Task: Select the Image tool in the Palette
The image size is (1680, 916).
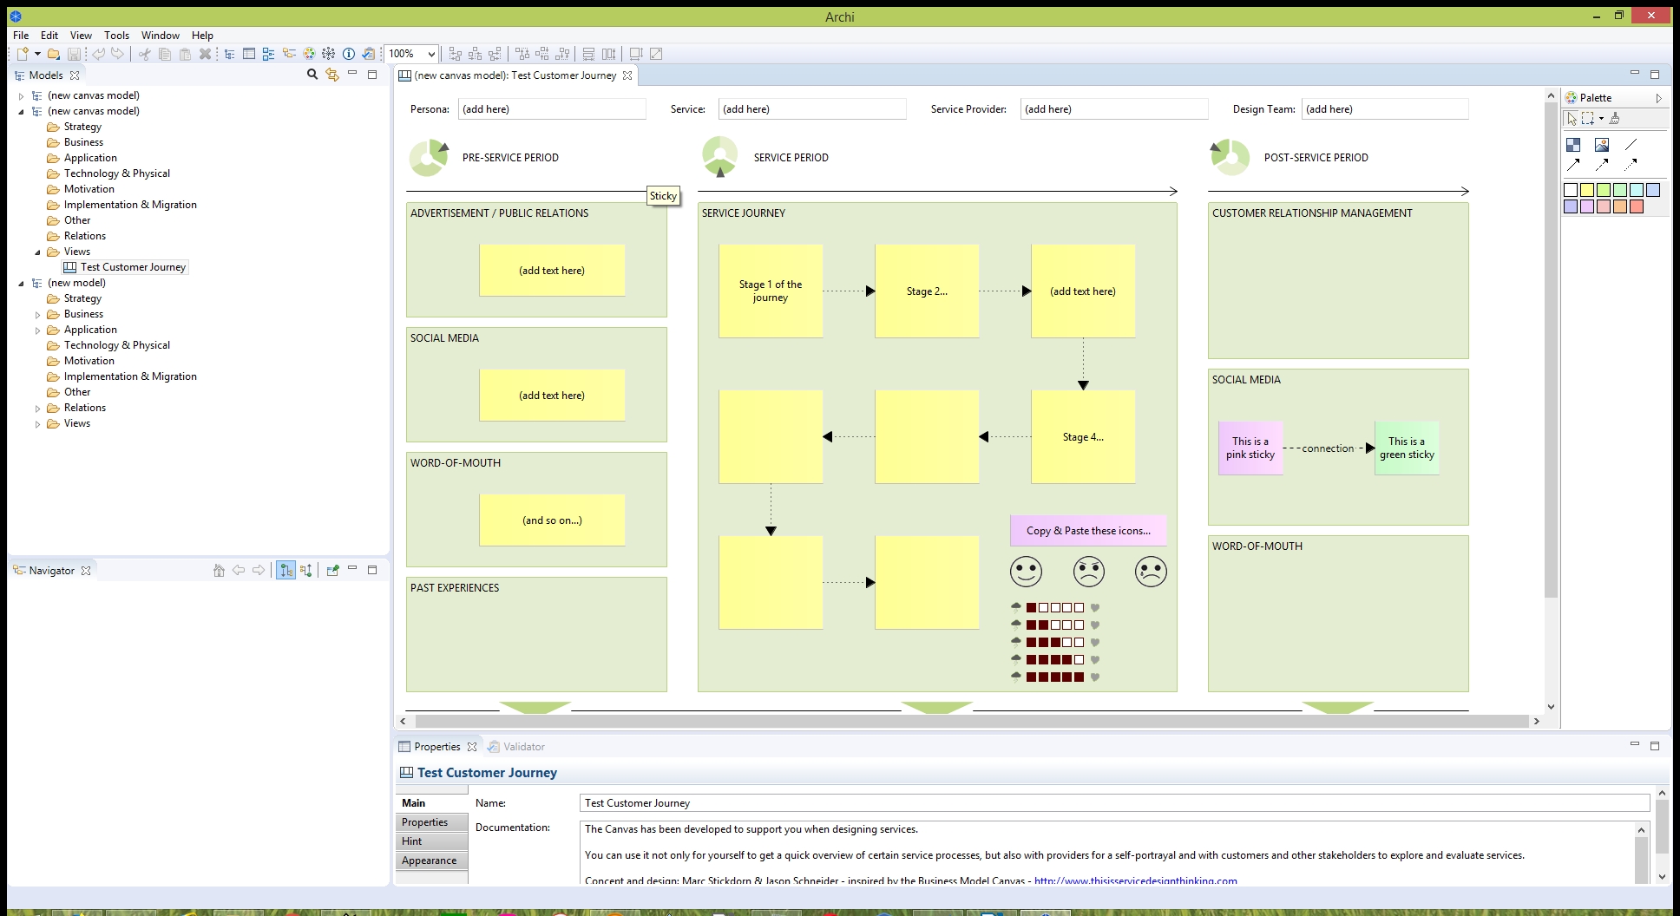Action: (1602, 145)
